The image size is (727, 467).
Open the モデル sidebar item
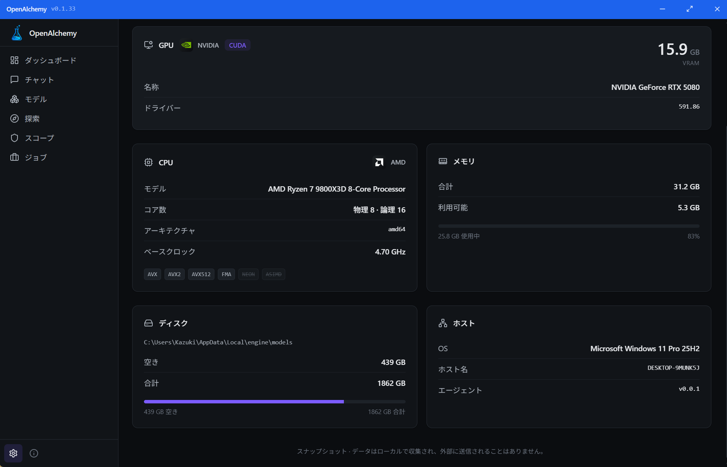click(59, 99)
